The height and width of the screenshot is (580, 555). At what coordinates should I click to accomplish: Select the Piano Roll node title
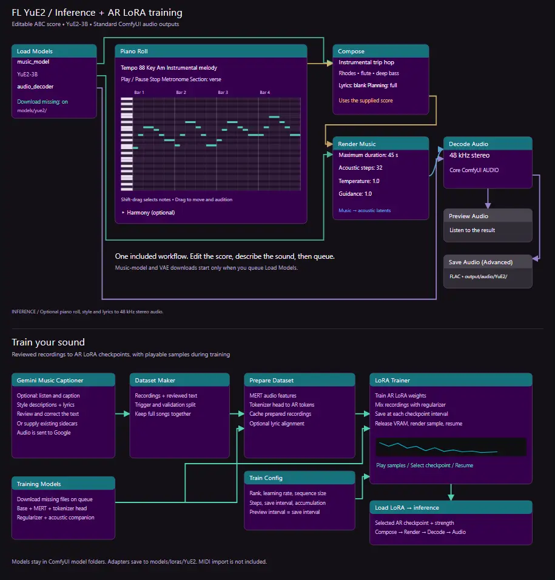coord(133,52)
